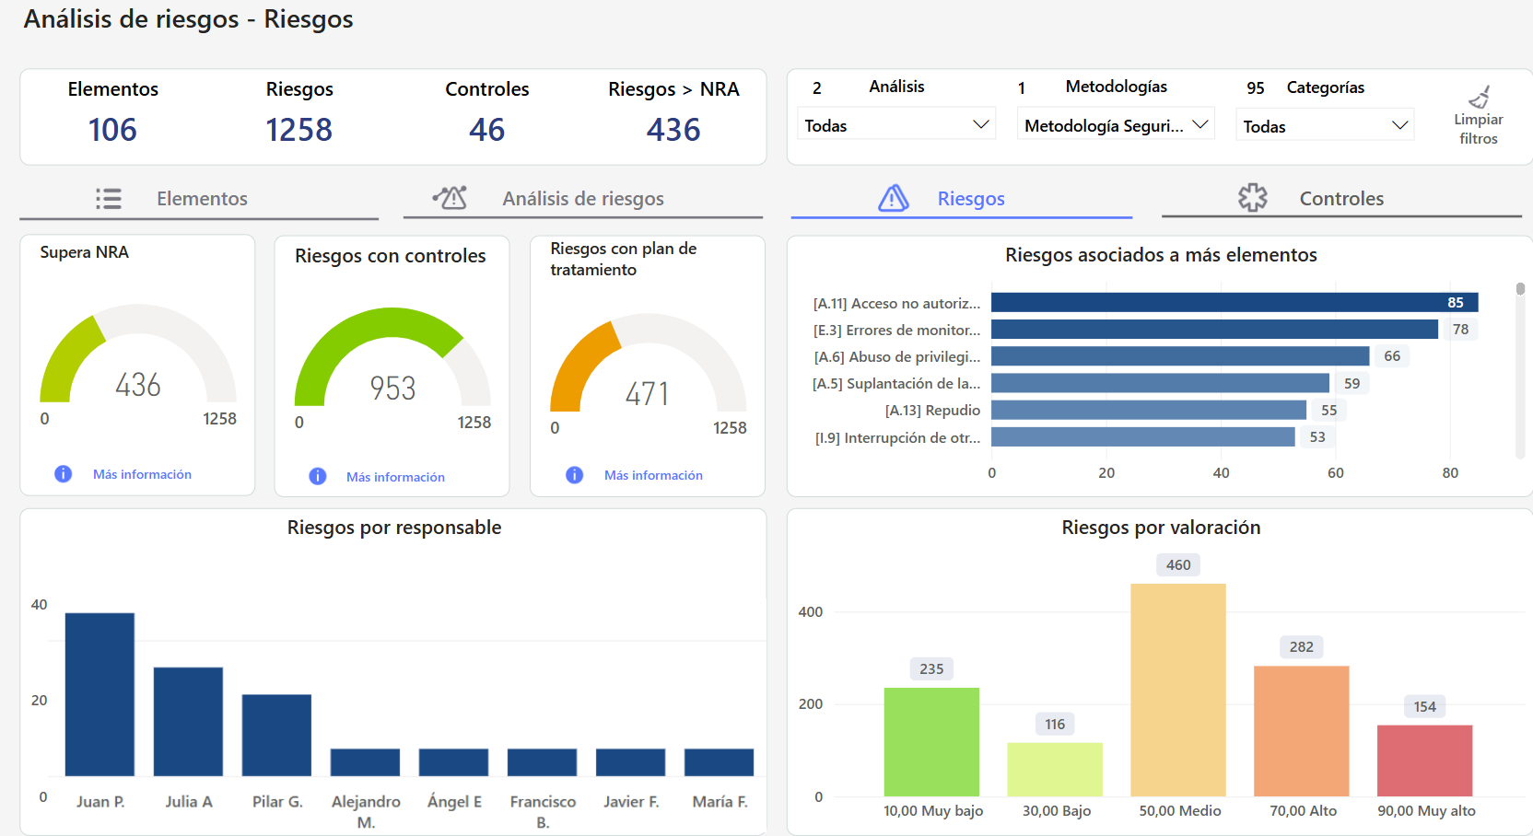Click the Julia A bar in responsable chart
This screenshot has width=1533, height=836.
point(188,722)
